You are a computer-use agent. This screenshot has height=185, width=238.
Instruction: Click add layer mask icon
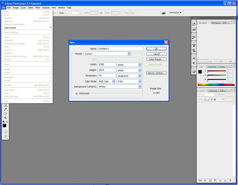click(x=210, y=180)
